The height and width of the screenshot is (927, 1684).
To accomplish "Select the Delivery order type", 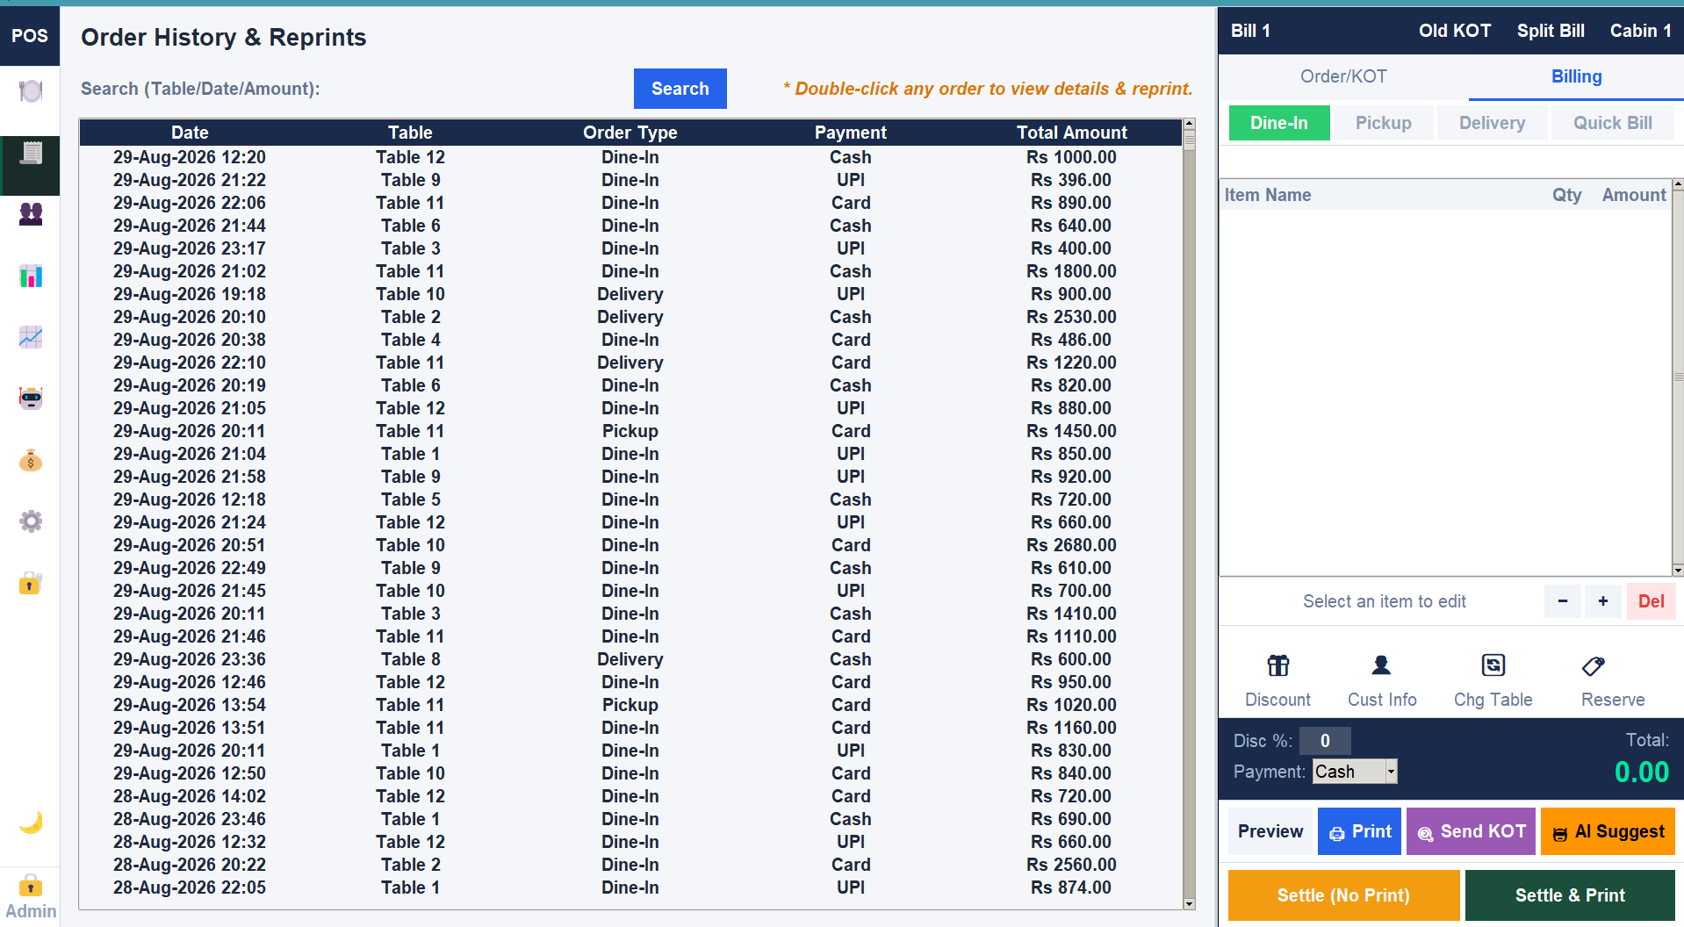I will click(x=1492, y=123).
